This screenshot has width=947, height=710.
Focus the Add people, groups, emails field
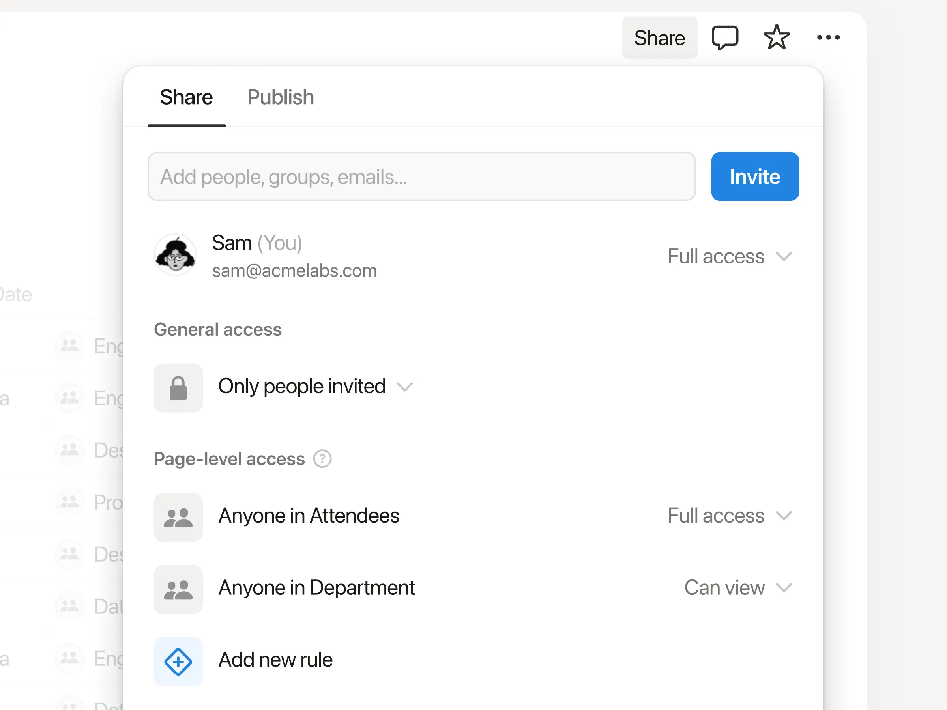tap(421, 177)
